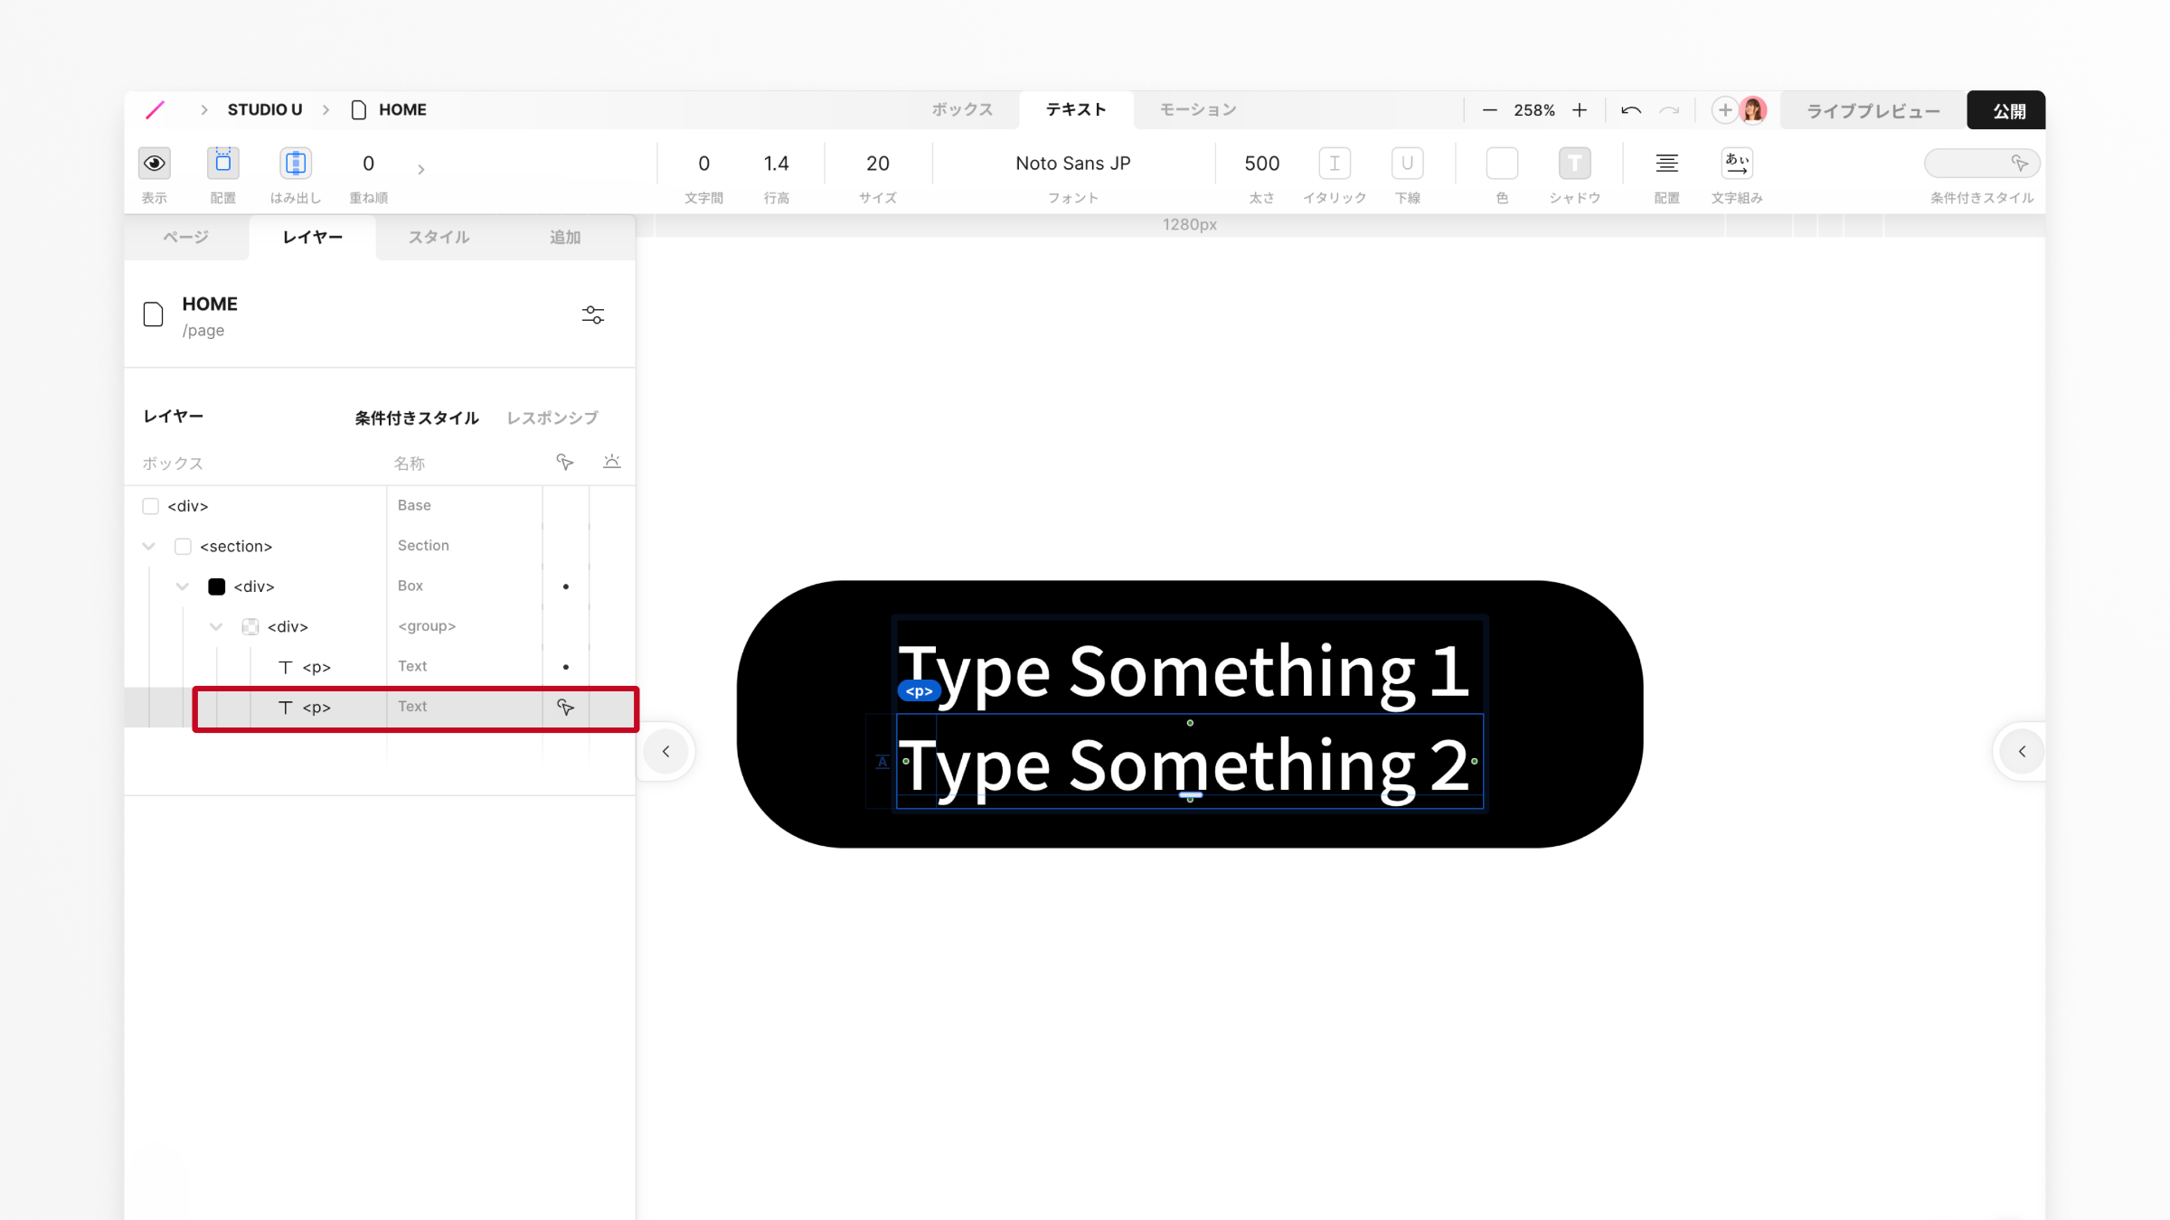Click the Base <div> layer swatch box
Image resolution: width=2170 pixels, height=1220 pixels.
[x=150, y=506]
